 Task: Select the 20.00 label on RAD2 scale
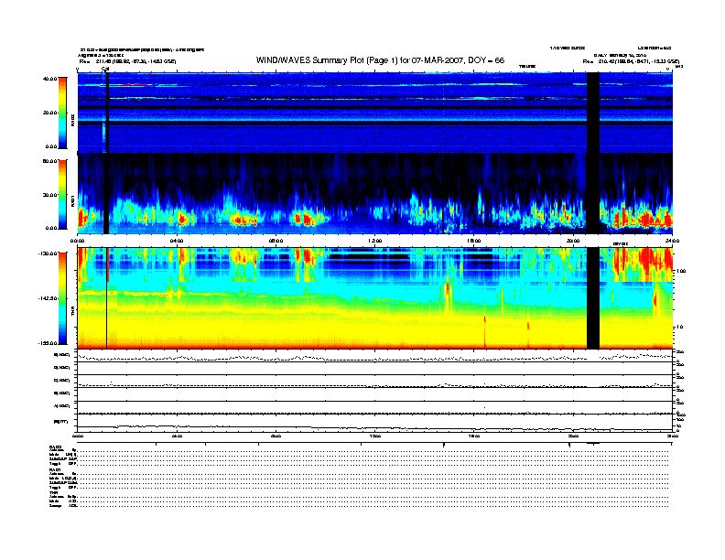coord(50,113)
